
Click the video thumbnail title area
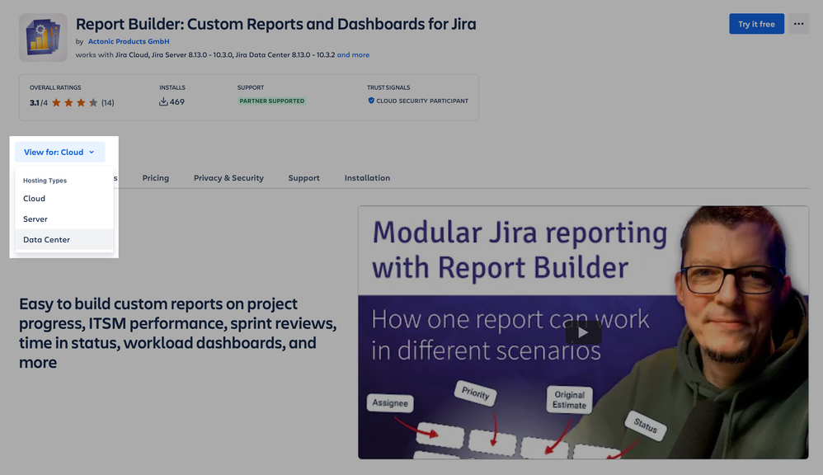520,250
